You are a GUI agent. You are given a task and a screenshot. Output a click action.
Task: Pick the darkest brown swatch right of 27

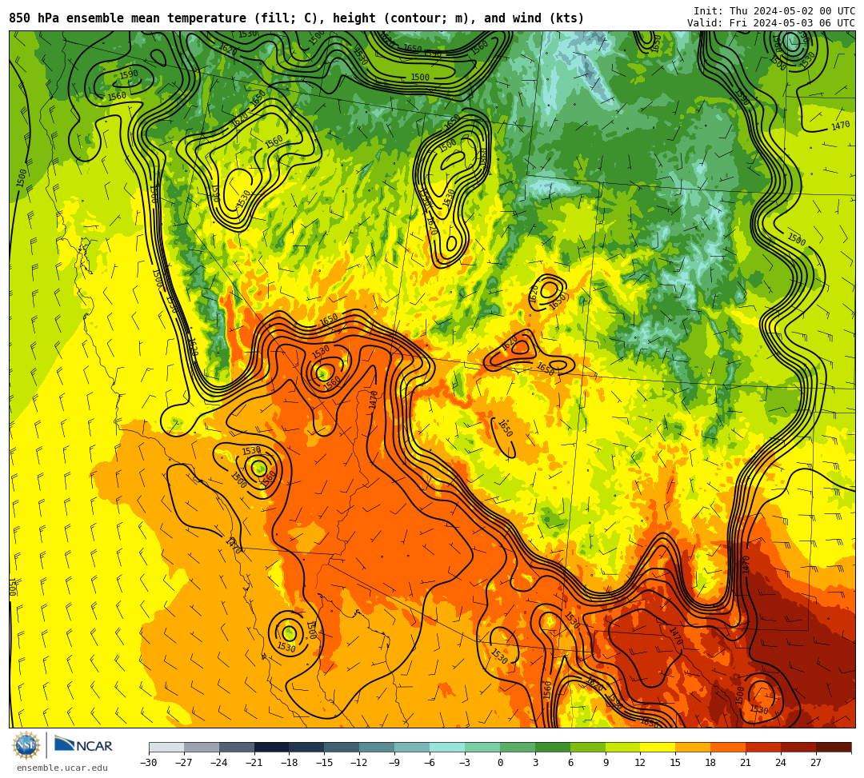(x=834, y=747)
